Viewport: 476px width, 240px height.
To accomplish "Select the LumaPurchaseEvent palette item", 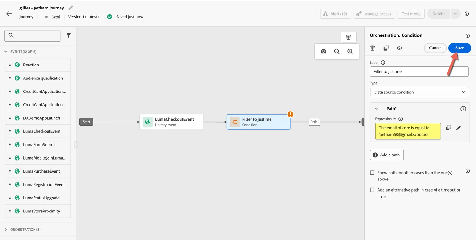I will point(38,171).
